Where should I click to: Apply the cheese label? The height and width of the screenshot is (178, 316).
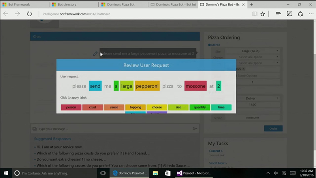(157, 107)
